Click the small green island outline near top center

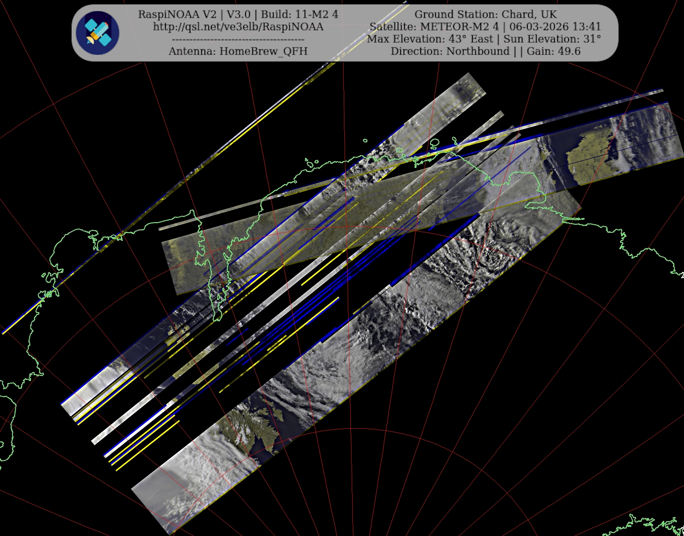(x=365, y=140)
